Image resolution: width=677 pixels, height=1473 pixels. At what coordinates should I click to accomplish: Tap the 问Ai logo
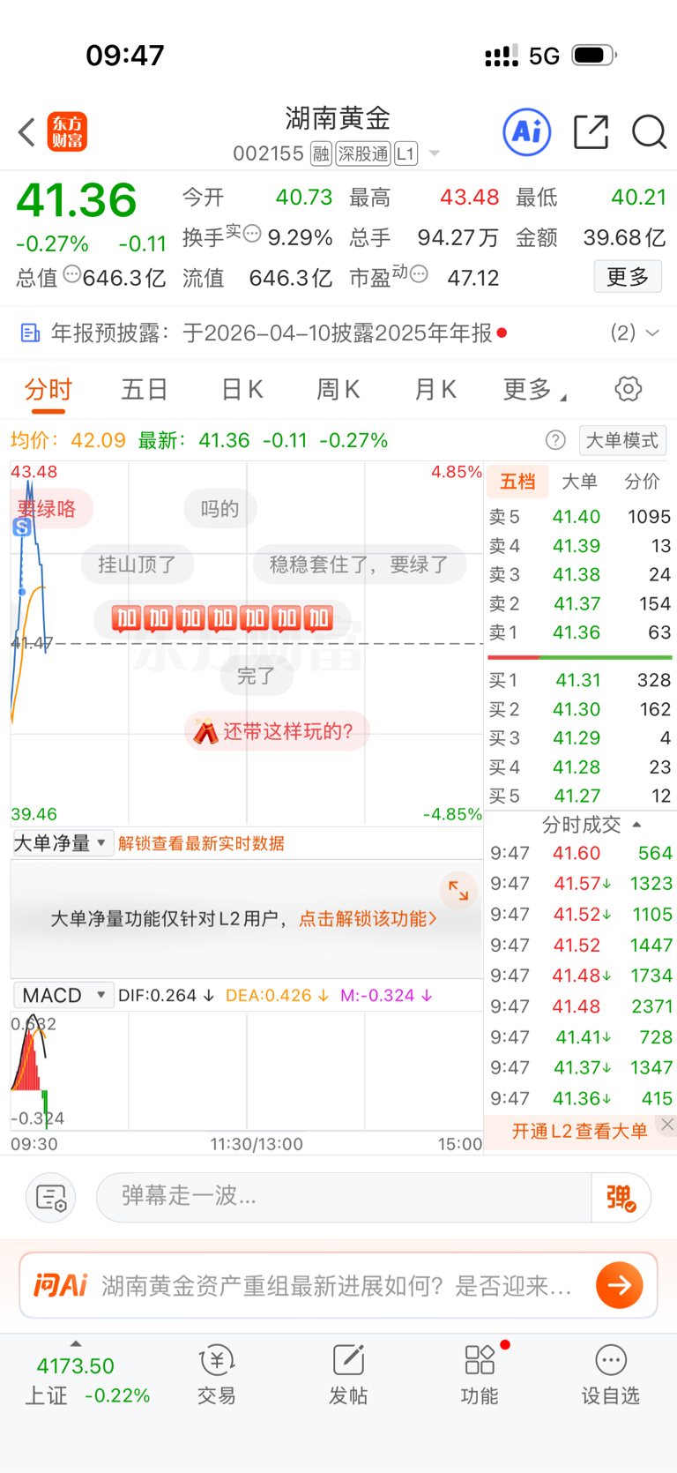[x=60, y=1285]
